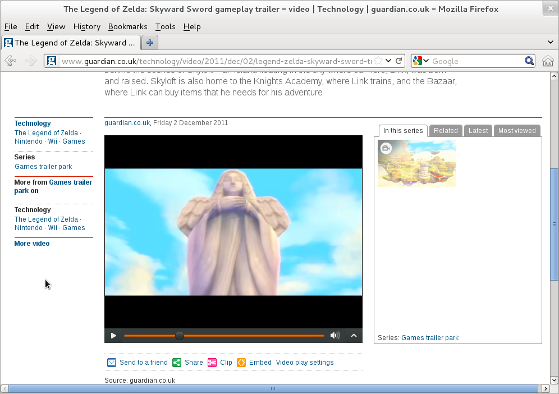Play the Zelda video
Viewport: 559px width, 394px height.
pos(113,336)
